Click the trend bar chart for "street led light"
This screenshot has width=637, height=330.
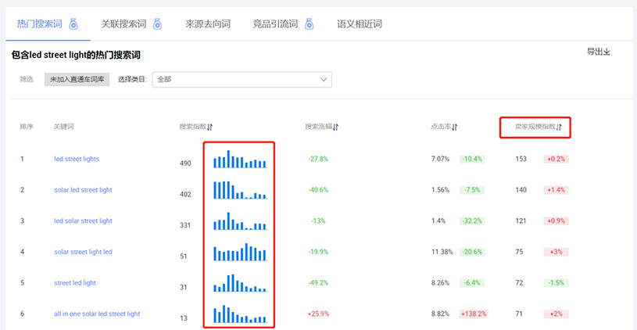pos(240,283)
